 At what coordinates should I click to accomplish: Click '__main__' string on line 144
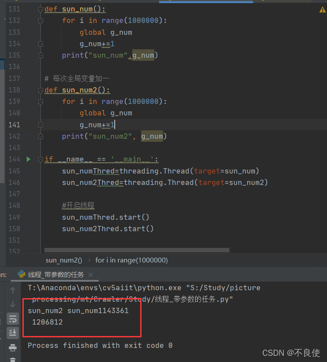pyautogui.click(x=132, y=159)
